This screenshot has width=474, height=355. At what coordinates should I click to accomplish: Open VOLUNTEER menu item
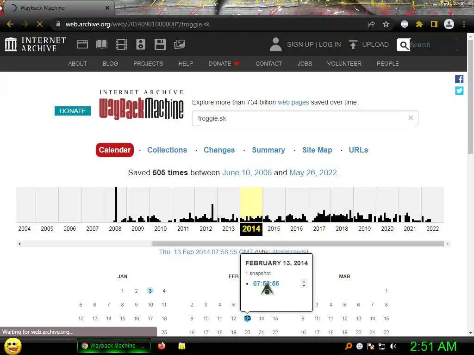(344, 64)
